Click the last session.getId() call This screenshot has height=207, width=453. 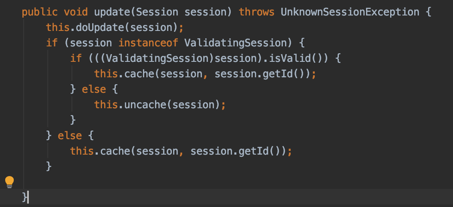pyautogui.click(x=238, y=151)
